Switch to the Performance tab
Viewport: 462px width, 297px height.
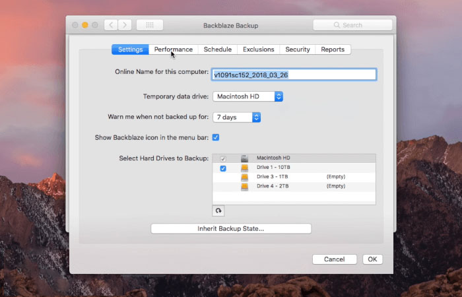[x=173, y=49]
